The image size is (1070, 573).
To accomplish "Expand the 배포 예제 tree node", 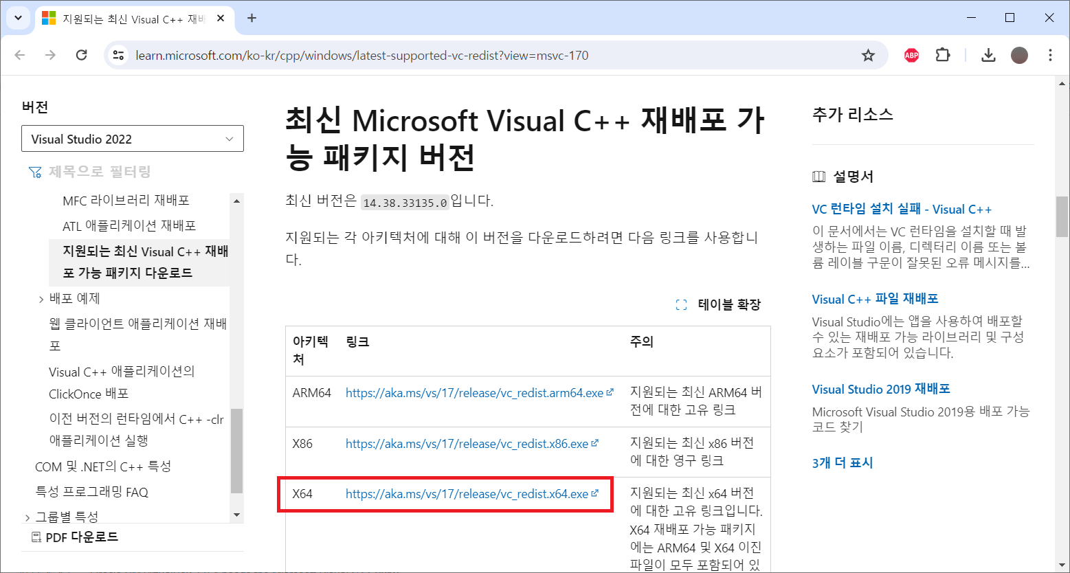I will (x=41, y=300).
